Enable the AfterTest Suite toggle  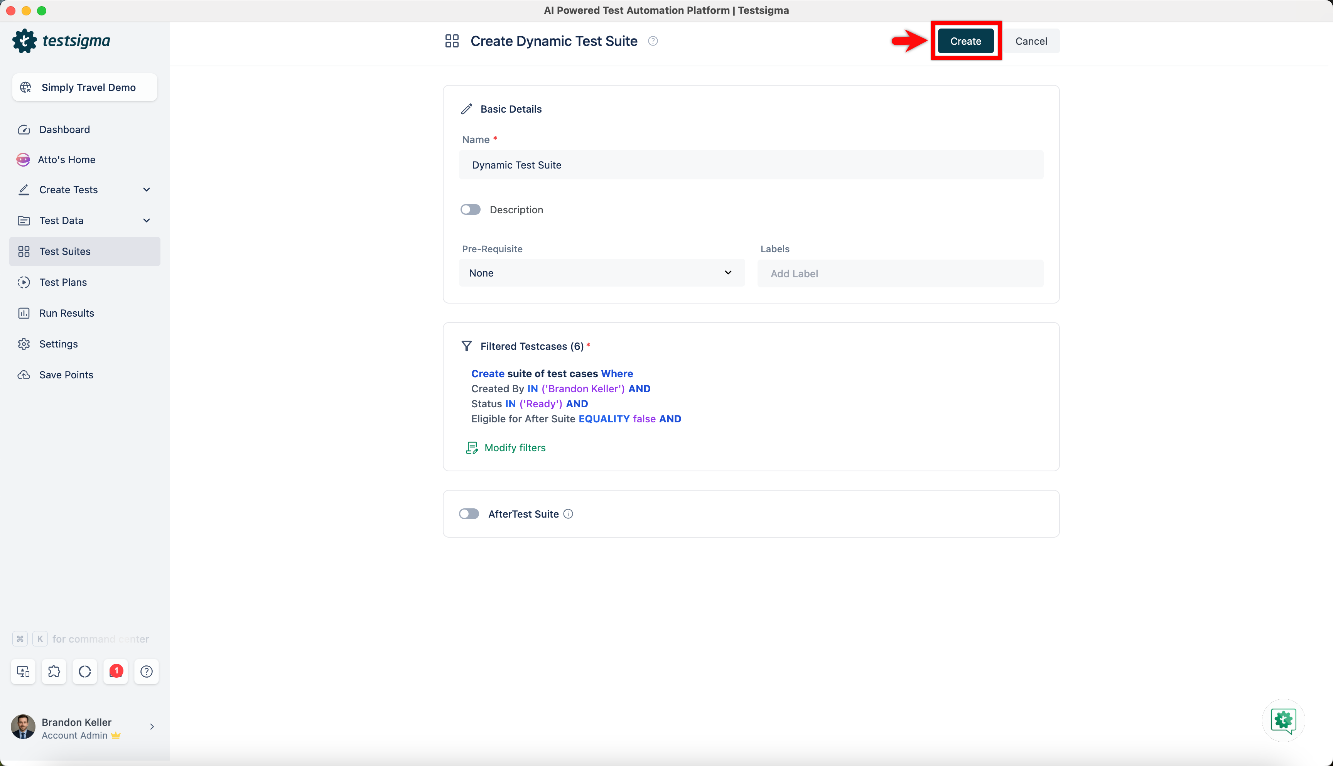pos(469,513)
